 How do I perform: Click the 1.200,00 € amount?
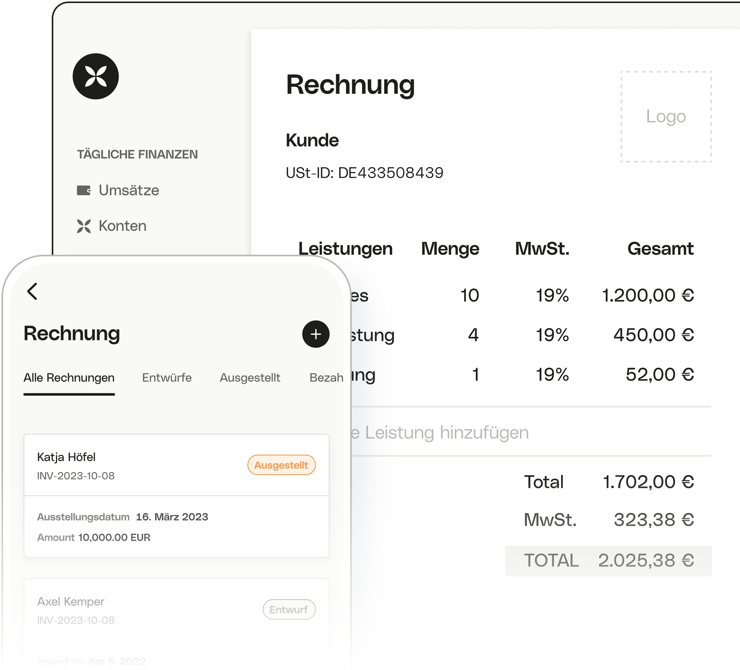[x=648, y=295]
